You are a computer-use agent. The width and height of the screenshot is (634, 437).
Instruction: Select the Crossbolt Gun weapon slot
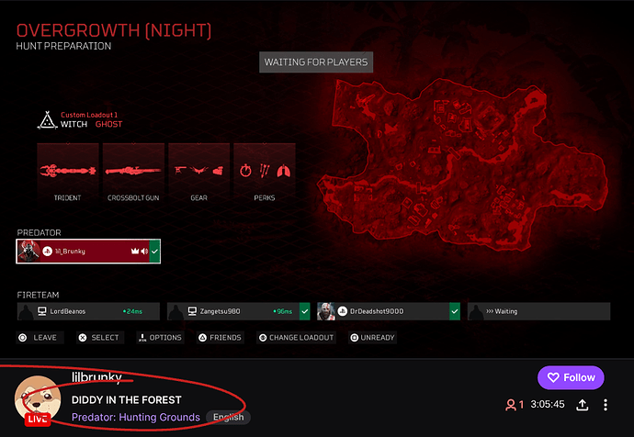pos(133,174)
